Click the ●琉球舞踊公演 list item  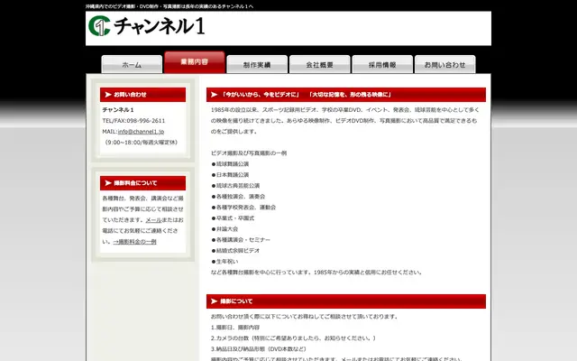[x=230, y=164]
